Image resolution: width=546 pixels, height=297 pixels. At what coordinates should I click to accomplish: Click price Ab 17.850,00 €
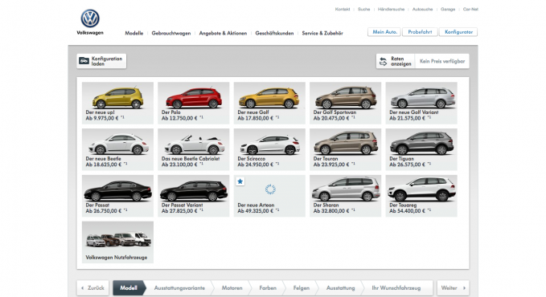tap(255, 118)
